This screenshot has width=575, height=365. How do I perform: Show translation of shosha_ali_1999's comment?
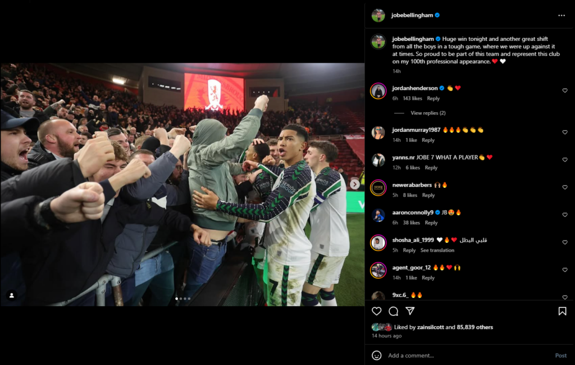(437, 250)
